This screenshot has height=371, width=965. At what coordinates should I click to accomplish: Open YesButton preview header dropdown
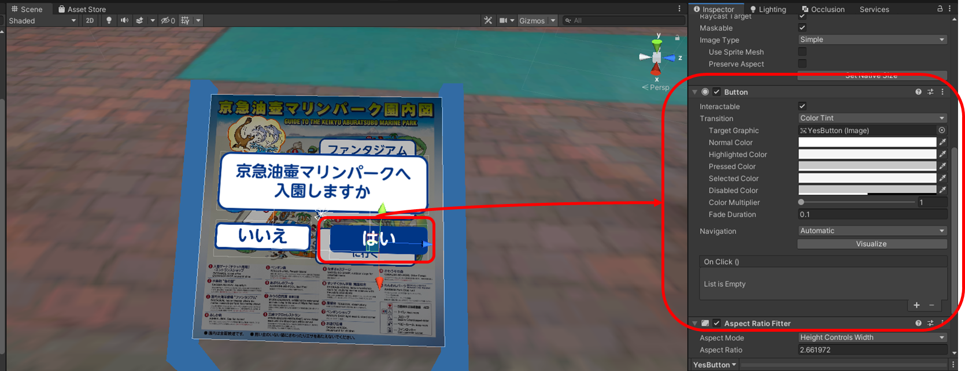pos(715,365)
